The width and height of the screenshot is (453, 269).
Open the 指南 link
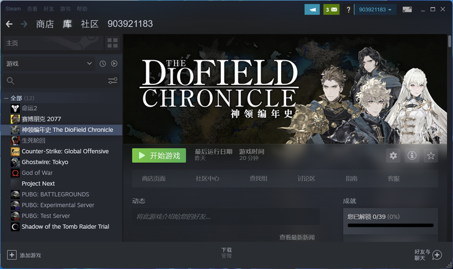point(351,179)
